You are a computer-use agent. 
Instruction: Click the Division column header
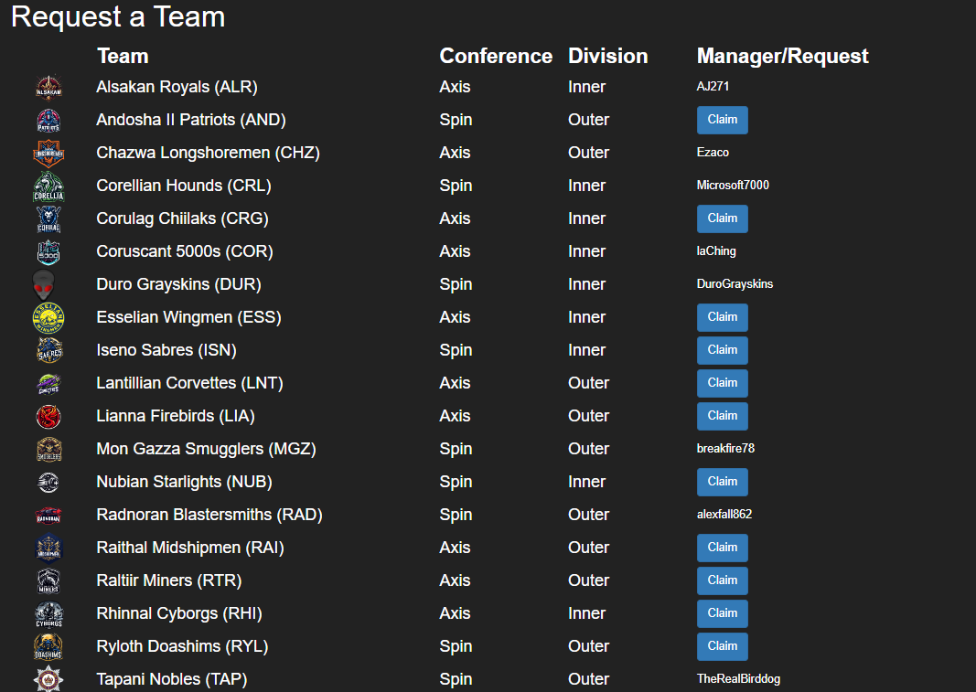[607, 56]
